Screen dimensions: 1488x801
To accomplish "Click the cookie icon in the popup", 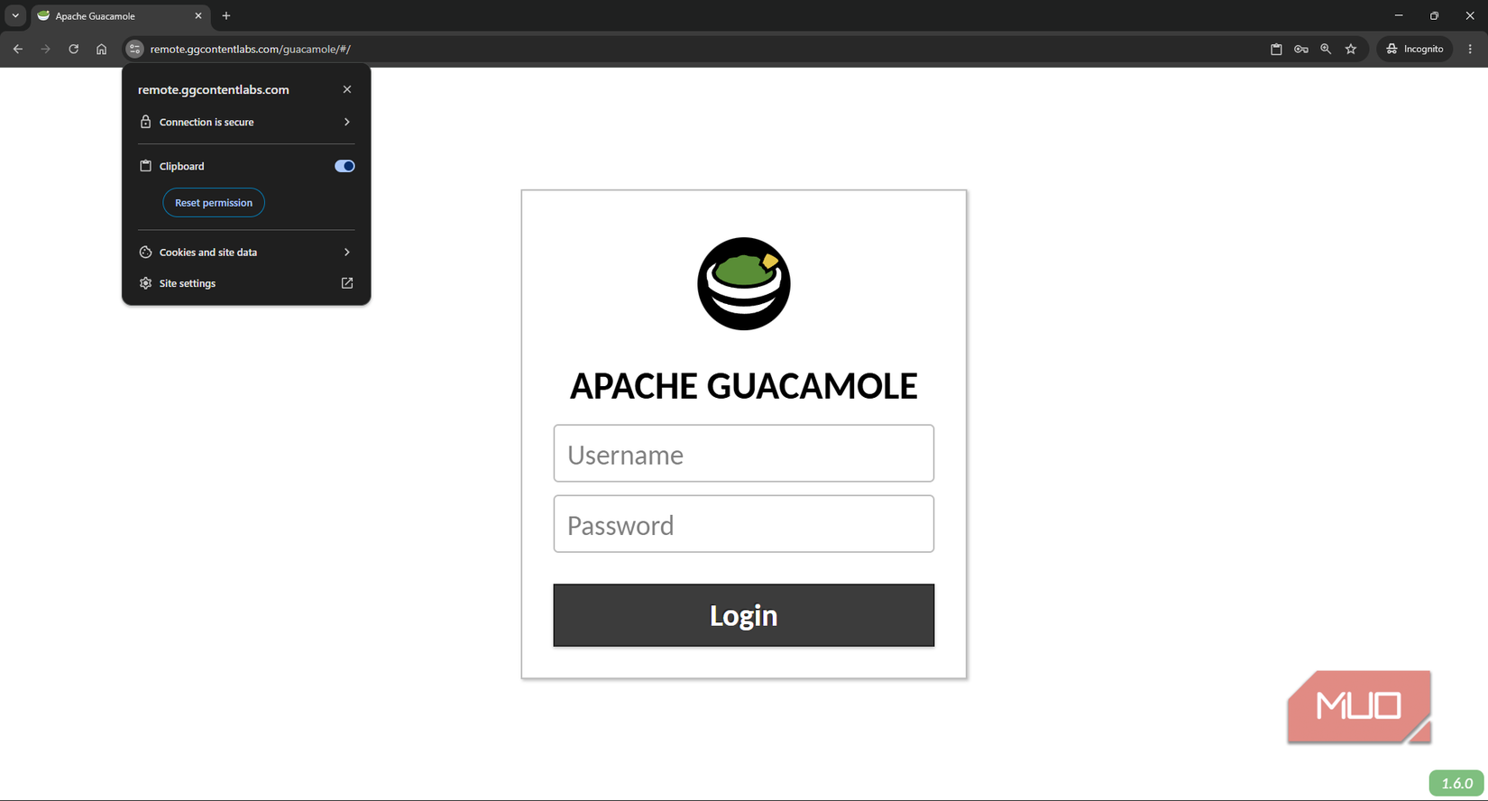I will (x=145, y=253).
